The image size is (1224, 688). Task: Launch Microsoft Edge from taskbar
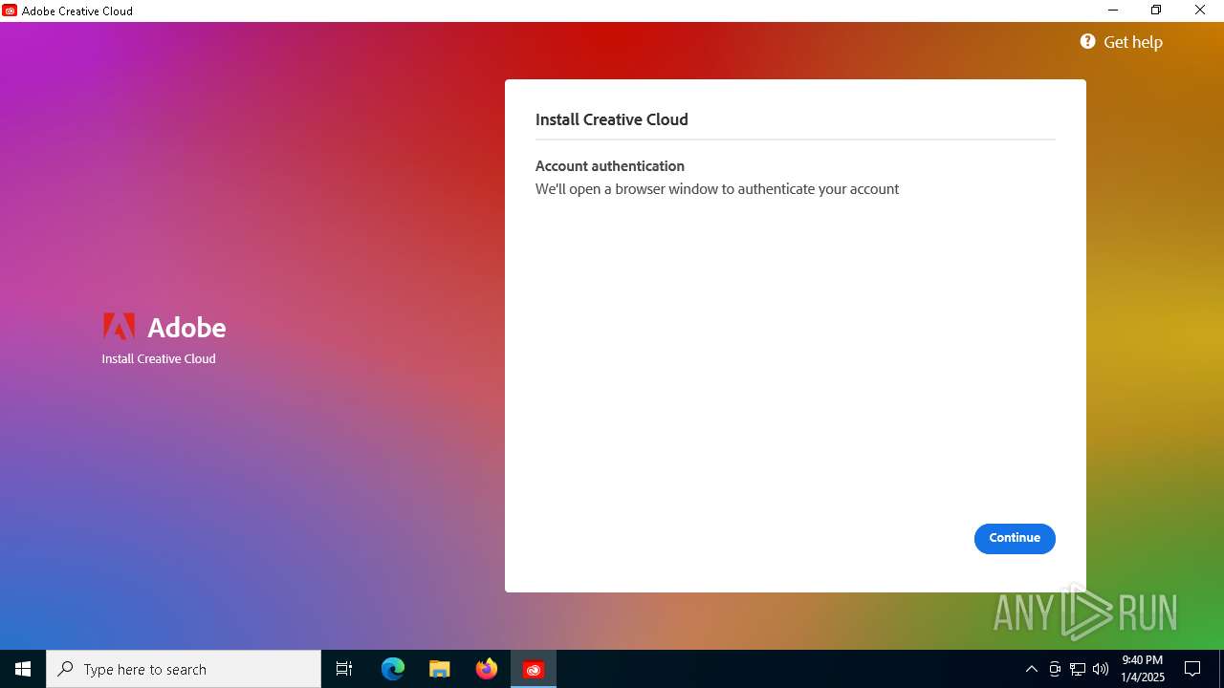tap(393, 669)
